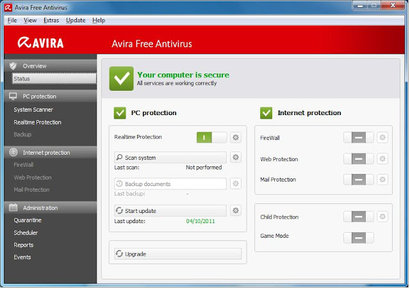The image size is (410, 289).
Task: Click the 'PC protection' panel heading
Action: [154, 113]
